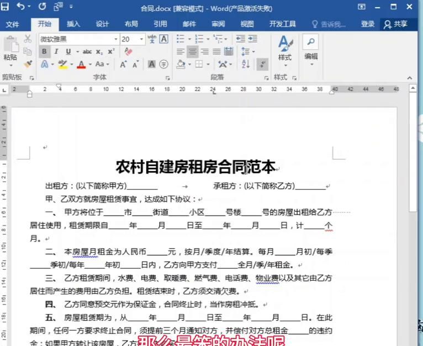This screenshot has width=423, height=346.
Task: Open the Styles (样式) gallery
Action: coord(285,51)
